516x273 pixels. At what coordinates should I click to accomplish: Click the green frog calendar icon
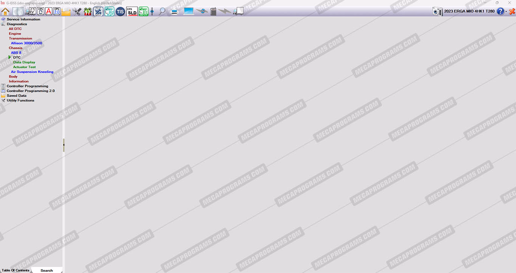(88, 11)
